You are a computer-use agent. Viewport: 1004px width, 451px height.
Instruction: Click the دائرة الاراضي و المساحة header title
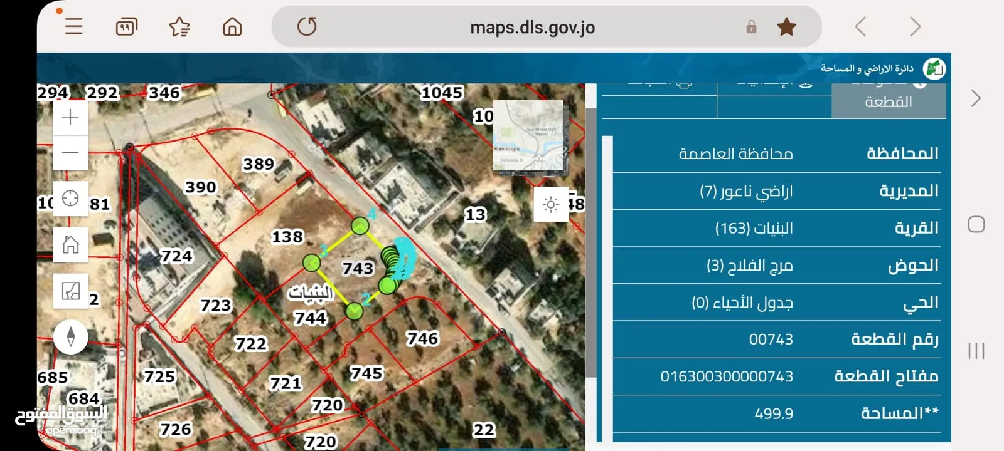(867, 68)
